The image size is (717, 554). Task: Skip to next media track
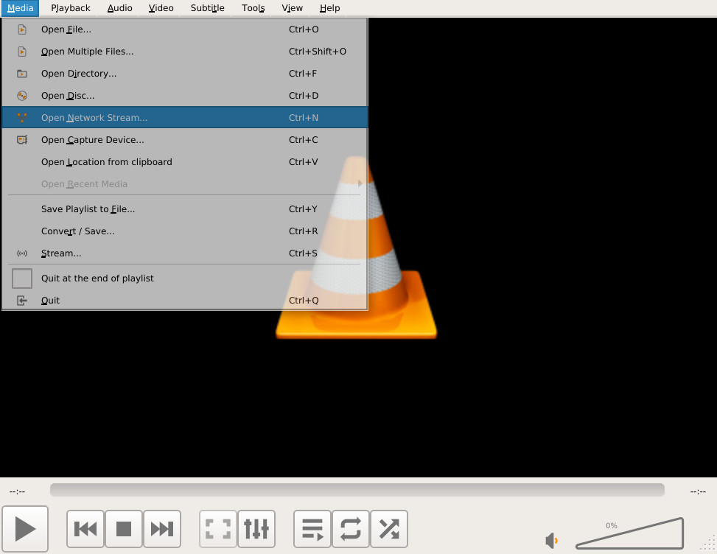pyautogui.click(x=162, y=529)
